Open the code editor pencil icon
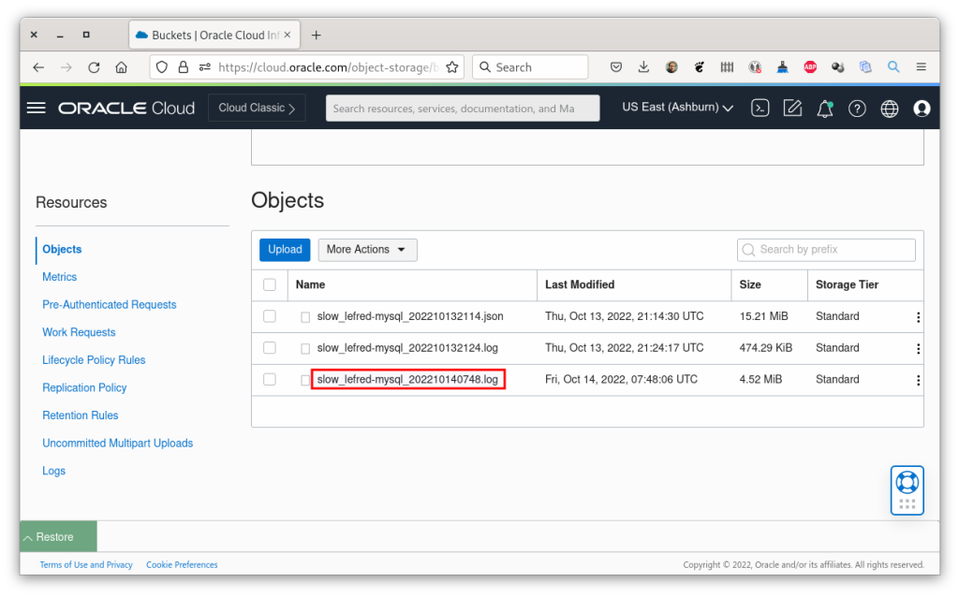The image size is (959, 597). [792, 109]
